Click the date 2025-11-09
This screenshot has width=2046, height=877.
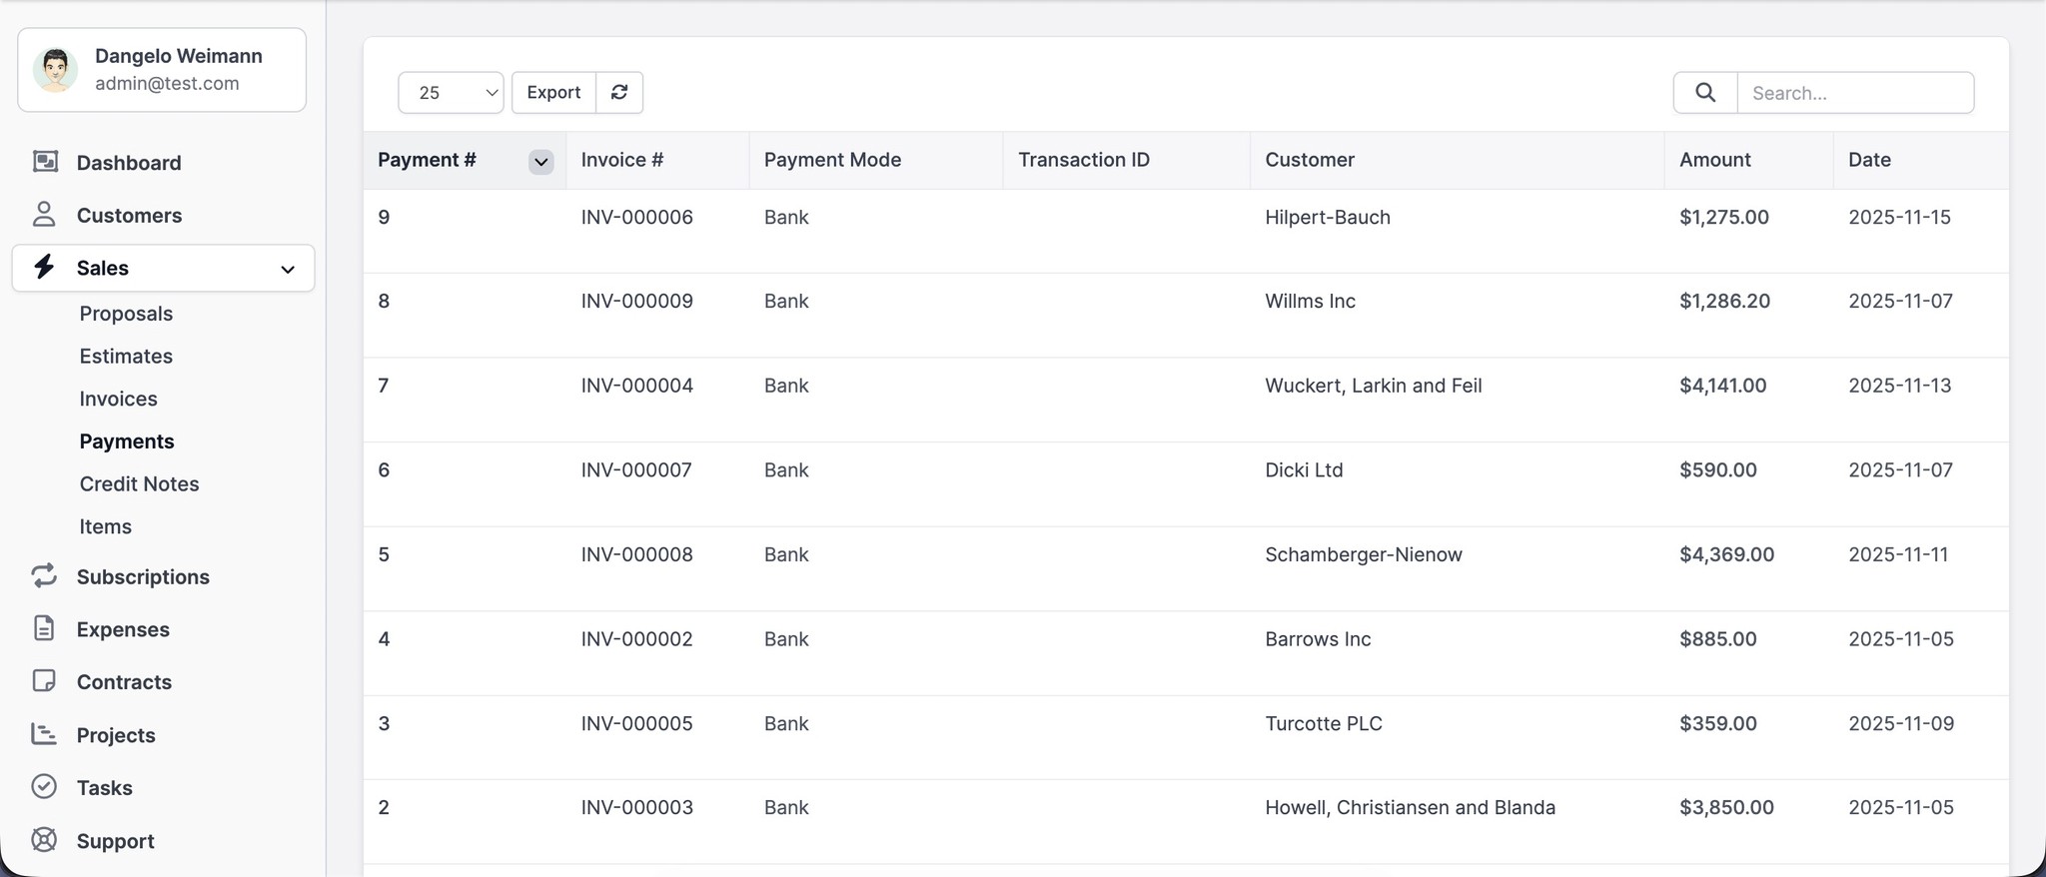point(1901,723)
